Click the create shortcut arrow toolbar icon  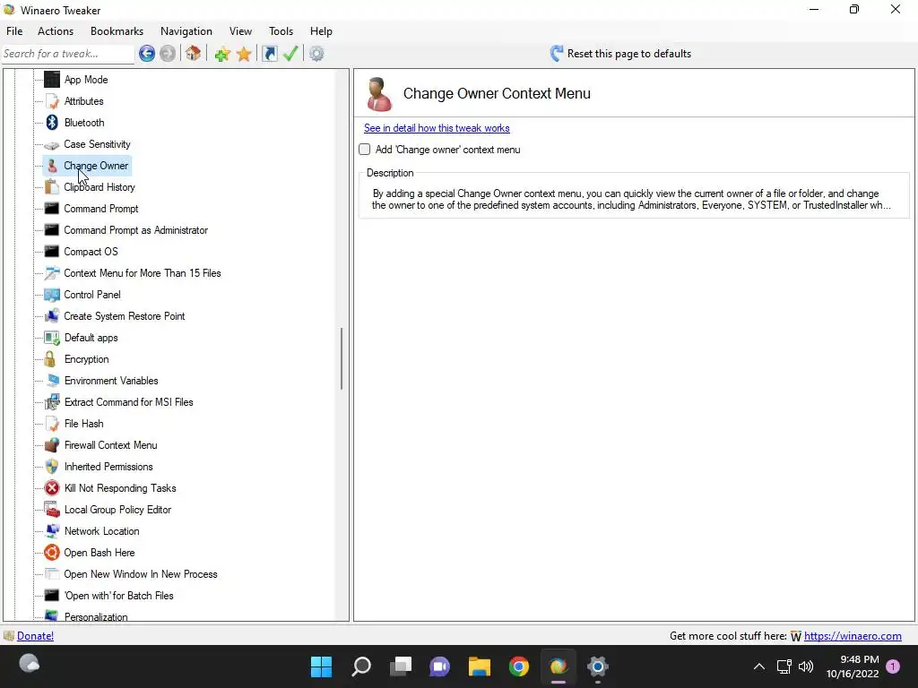pos(269,54)
